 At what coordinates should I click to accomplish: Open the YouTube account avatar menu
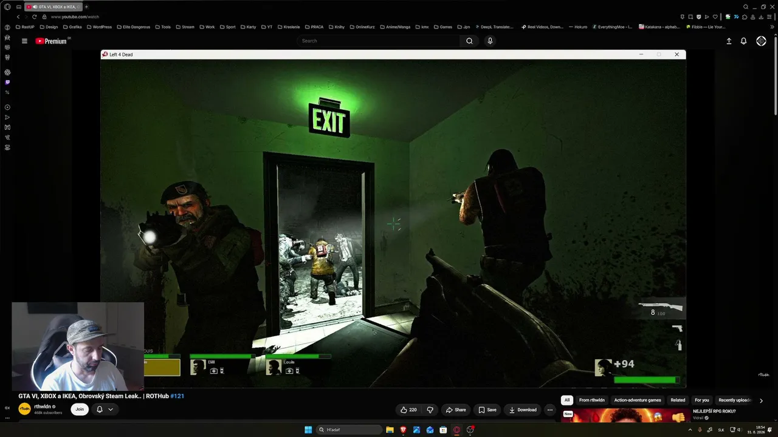[761, 41]
